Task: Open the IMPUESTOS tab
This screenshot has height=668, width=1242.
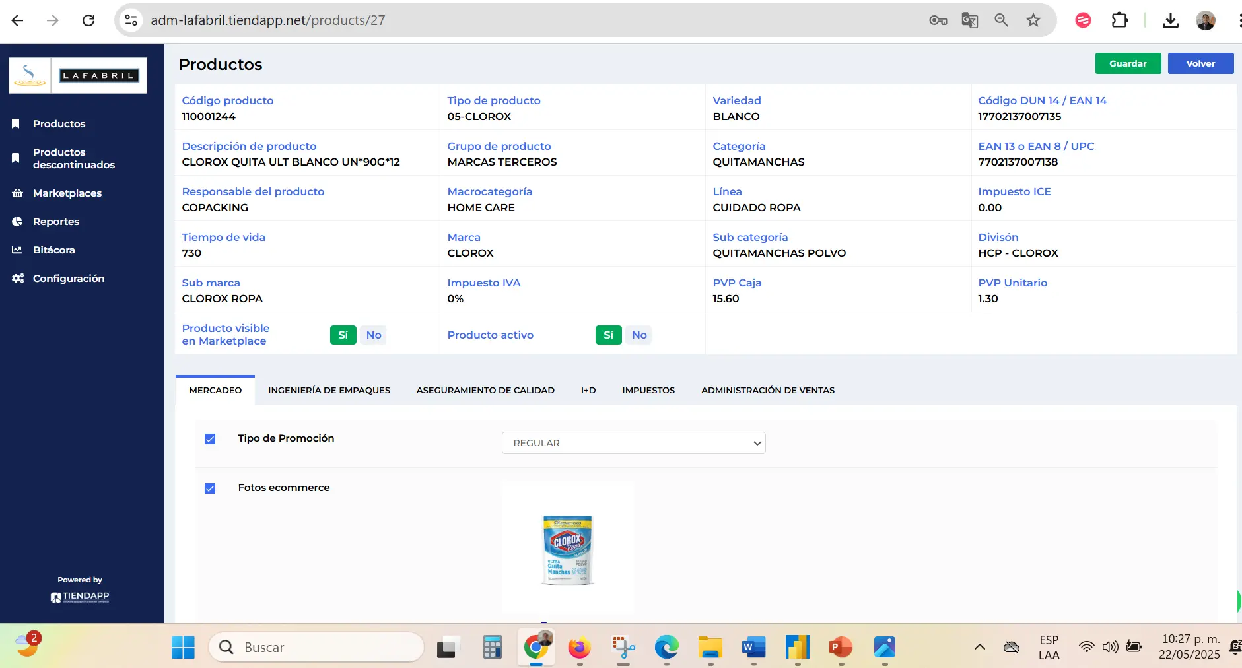Action: pyautogui.click(x=648, y=391)
